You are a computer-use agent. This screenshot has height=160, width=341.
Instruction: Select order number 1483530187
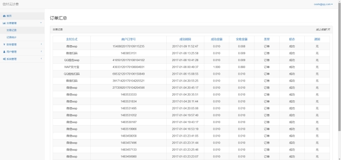(x=129, y=122)
